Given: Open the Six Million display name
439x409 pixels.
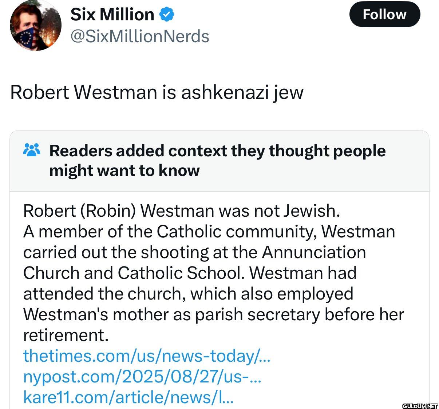Looking at the screenshot, I should click(112, 15).
